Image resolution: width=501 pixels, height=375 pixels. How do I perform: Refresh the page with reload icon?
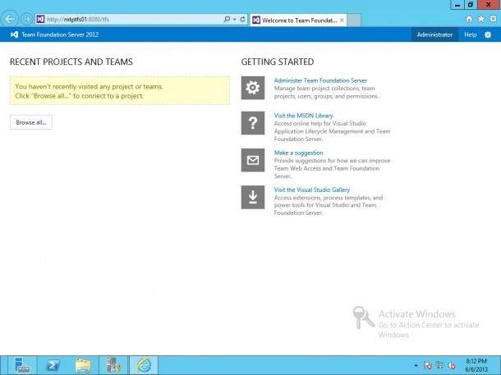point(242,19)
